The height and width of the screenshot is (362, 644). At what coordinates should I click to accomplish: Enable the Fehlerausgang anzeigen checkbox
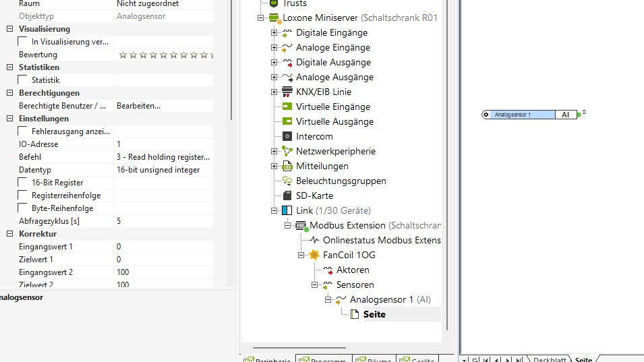pos(22,131)
